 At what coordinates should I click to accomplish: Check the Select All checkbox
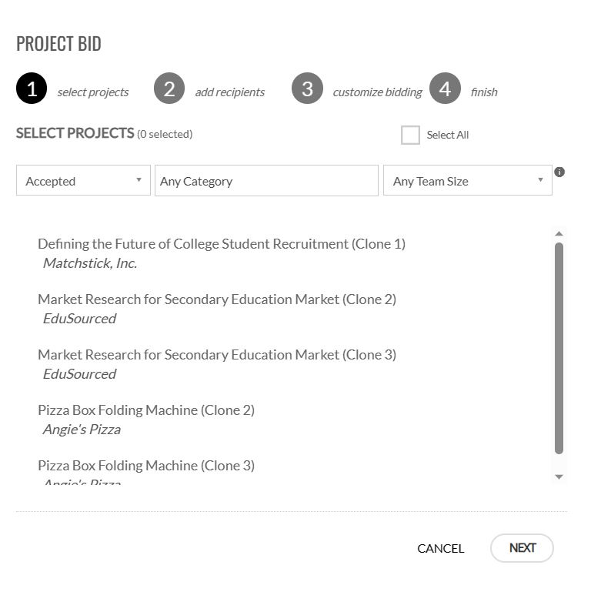pos(410,135)
